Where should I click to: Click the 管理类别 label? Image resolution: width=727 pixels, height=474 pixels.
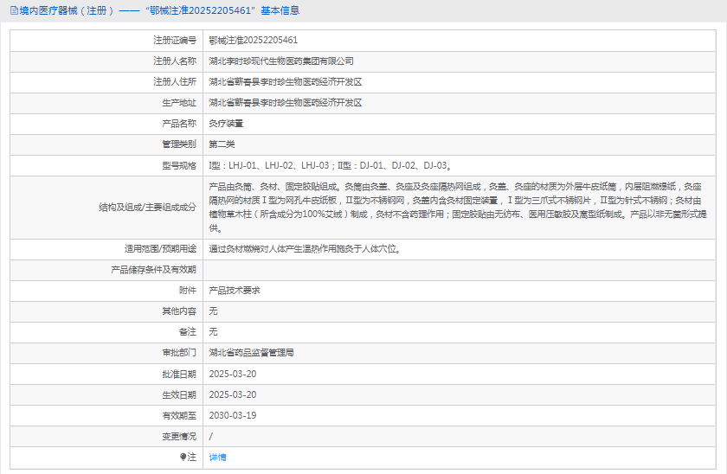[179, 144]
